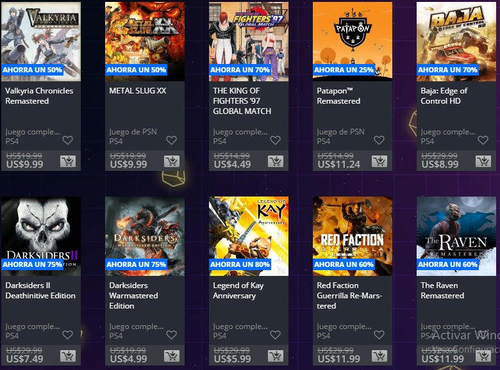The image size is (500, 370).
Task: Add Red Faction Guerrilla to cart
Action: 379,356
